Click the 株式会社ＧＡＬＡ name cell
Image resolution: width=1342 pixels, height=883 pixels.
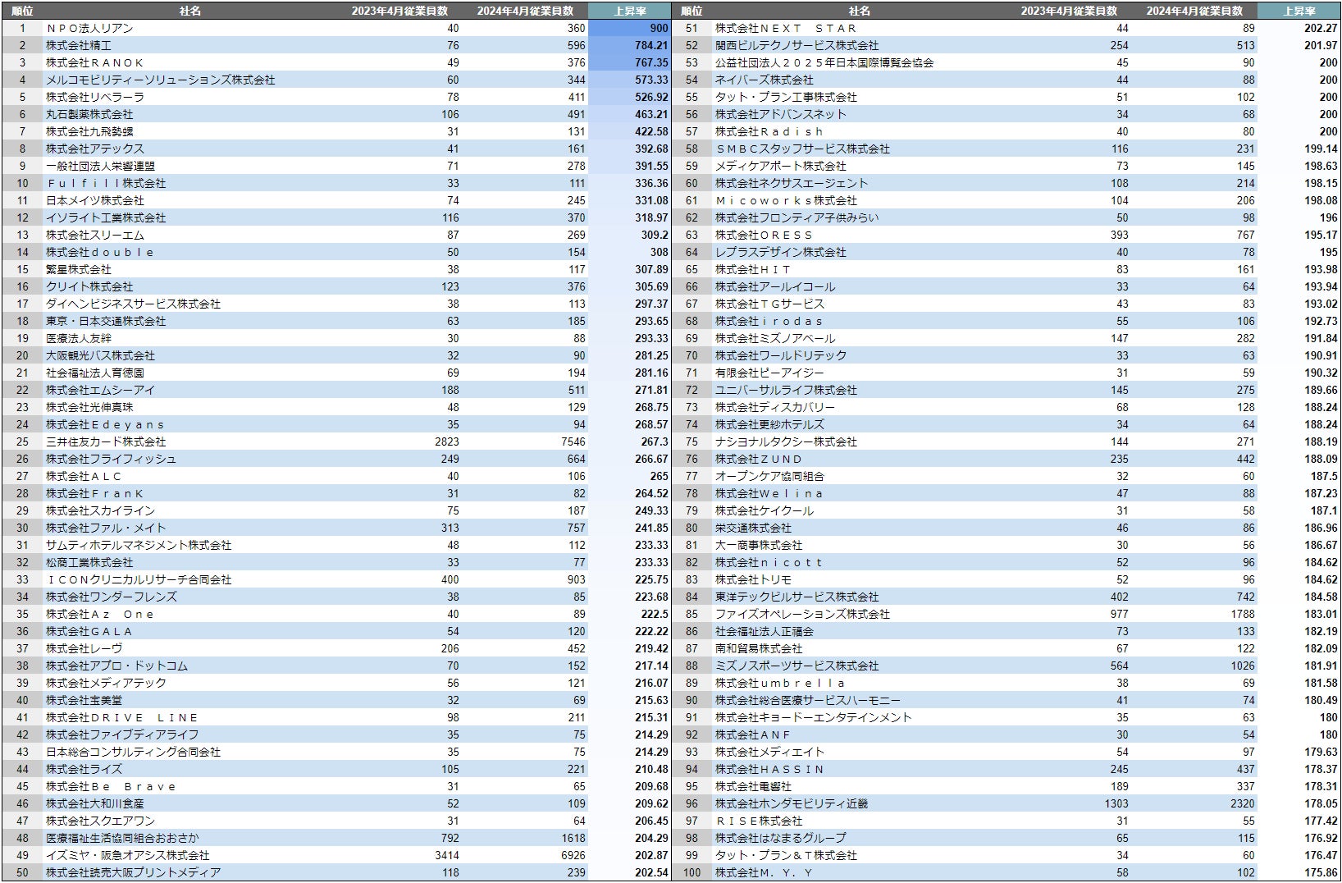(89, 631)
